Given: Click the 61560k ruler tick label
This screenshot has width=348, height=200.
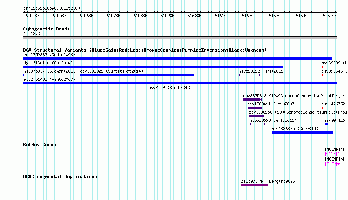Looking at the screenshot, I should point(86,16).
